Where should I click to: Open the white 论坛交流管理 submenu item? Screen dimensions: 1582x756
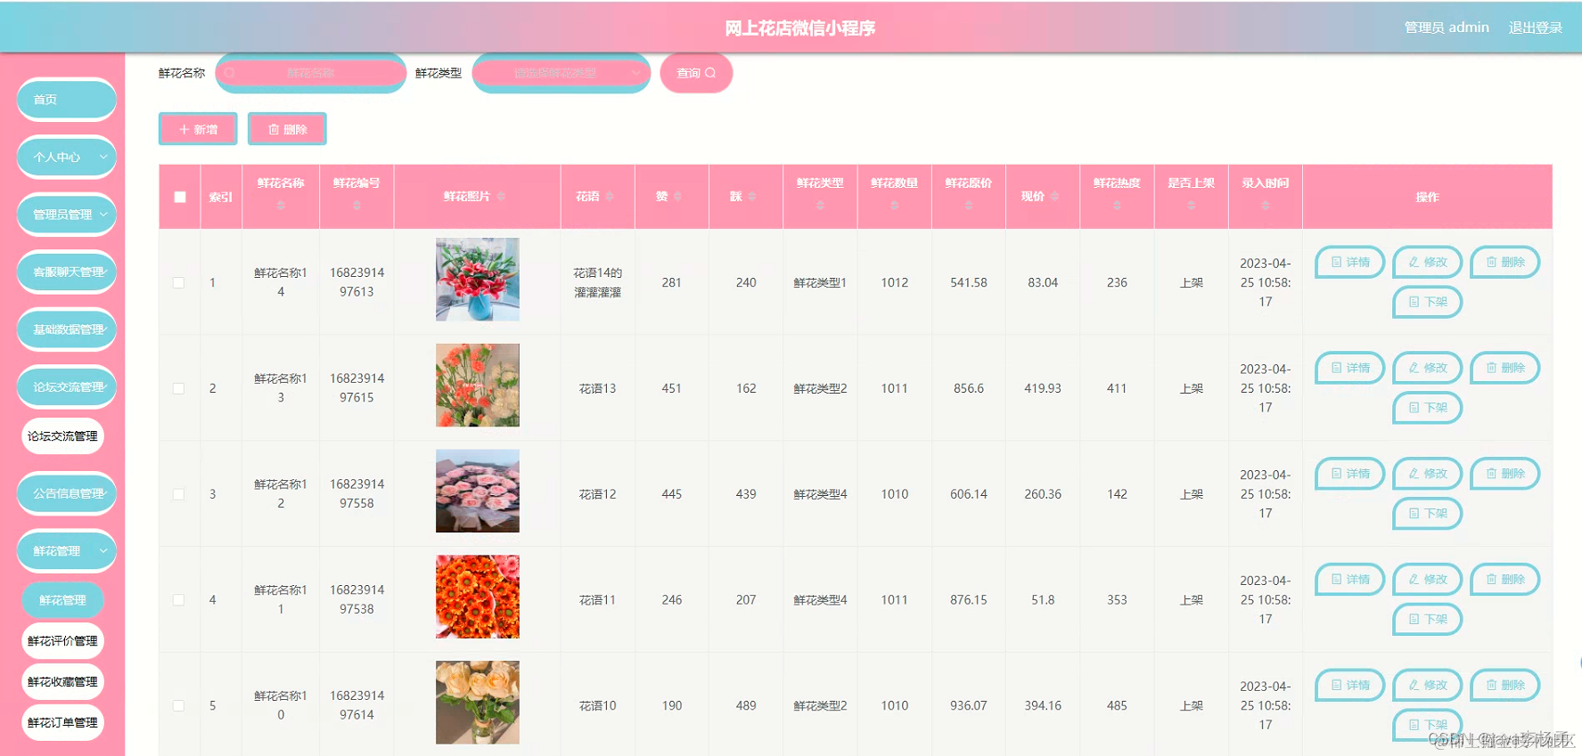pyautogui.click(x=62, y=436)
